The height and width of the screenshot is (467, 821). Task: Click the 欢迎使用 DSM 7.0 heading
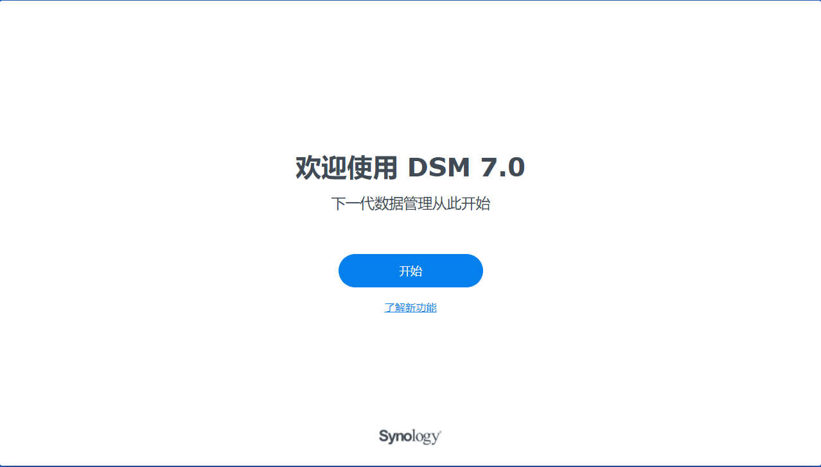(x=410, y=167)
